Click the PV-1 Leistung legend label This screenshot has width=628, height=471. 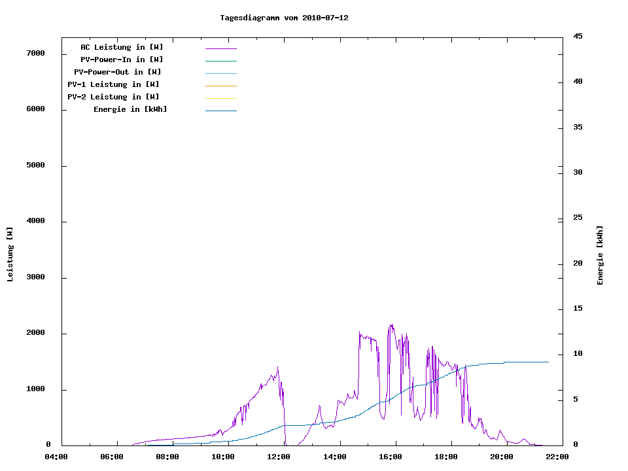pos(113,84)
